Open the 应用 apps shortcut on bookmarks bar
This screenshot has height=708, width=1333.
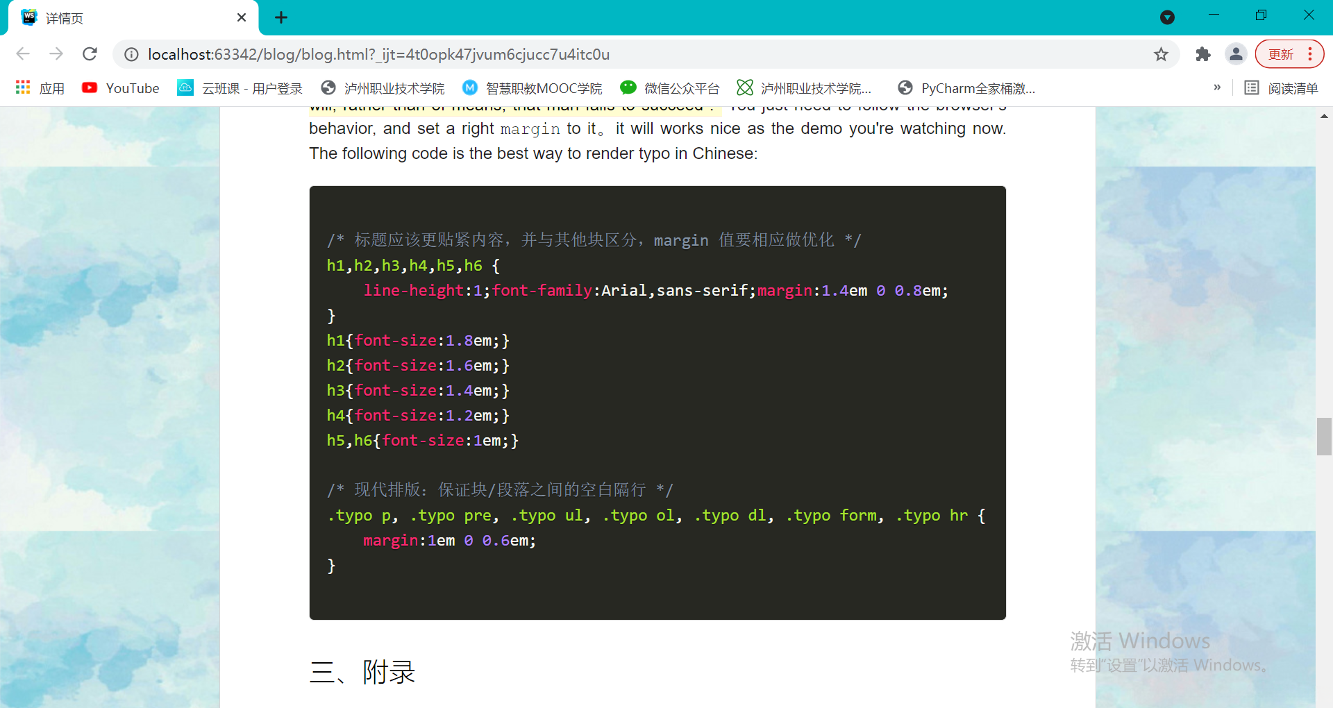[40, 87]
